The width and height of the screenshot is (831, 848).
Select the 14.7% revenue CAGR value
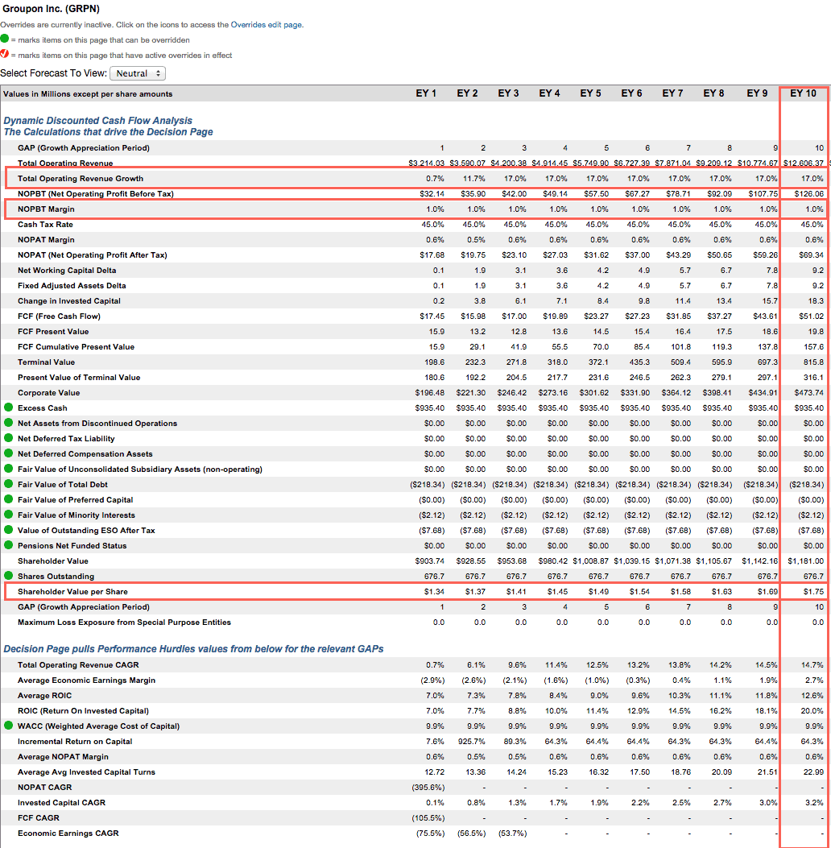[812, 665]
